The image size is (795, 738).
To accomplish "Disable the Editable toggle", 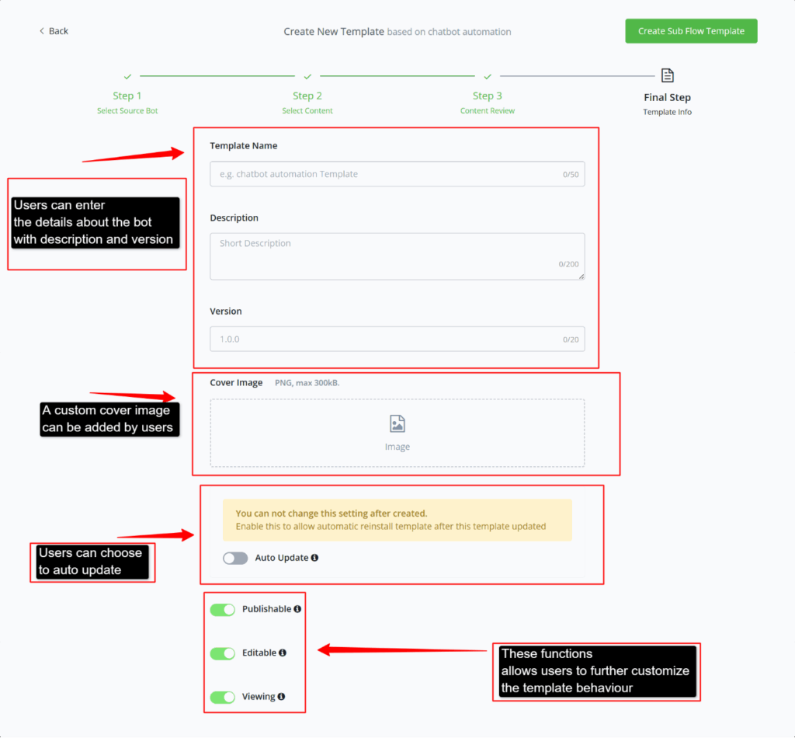I will pos(223,653).
